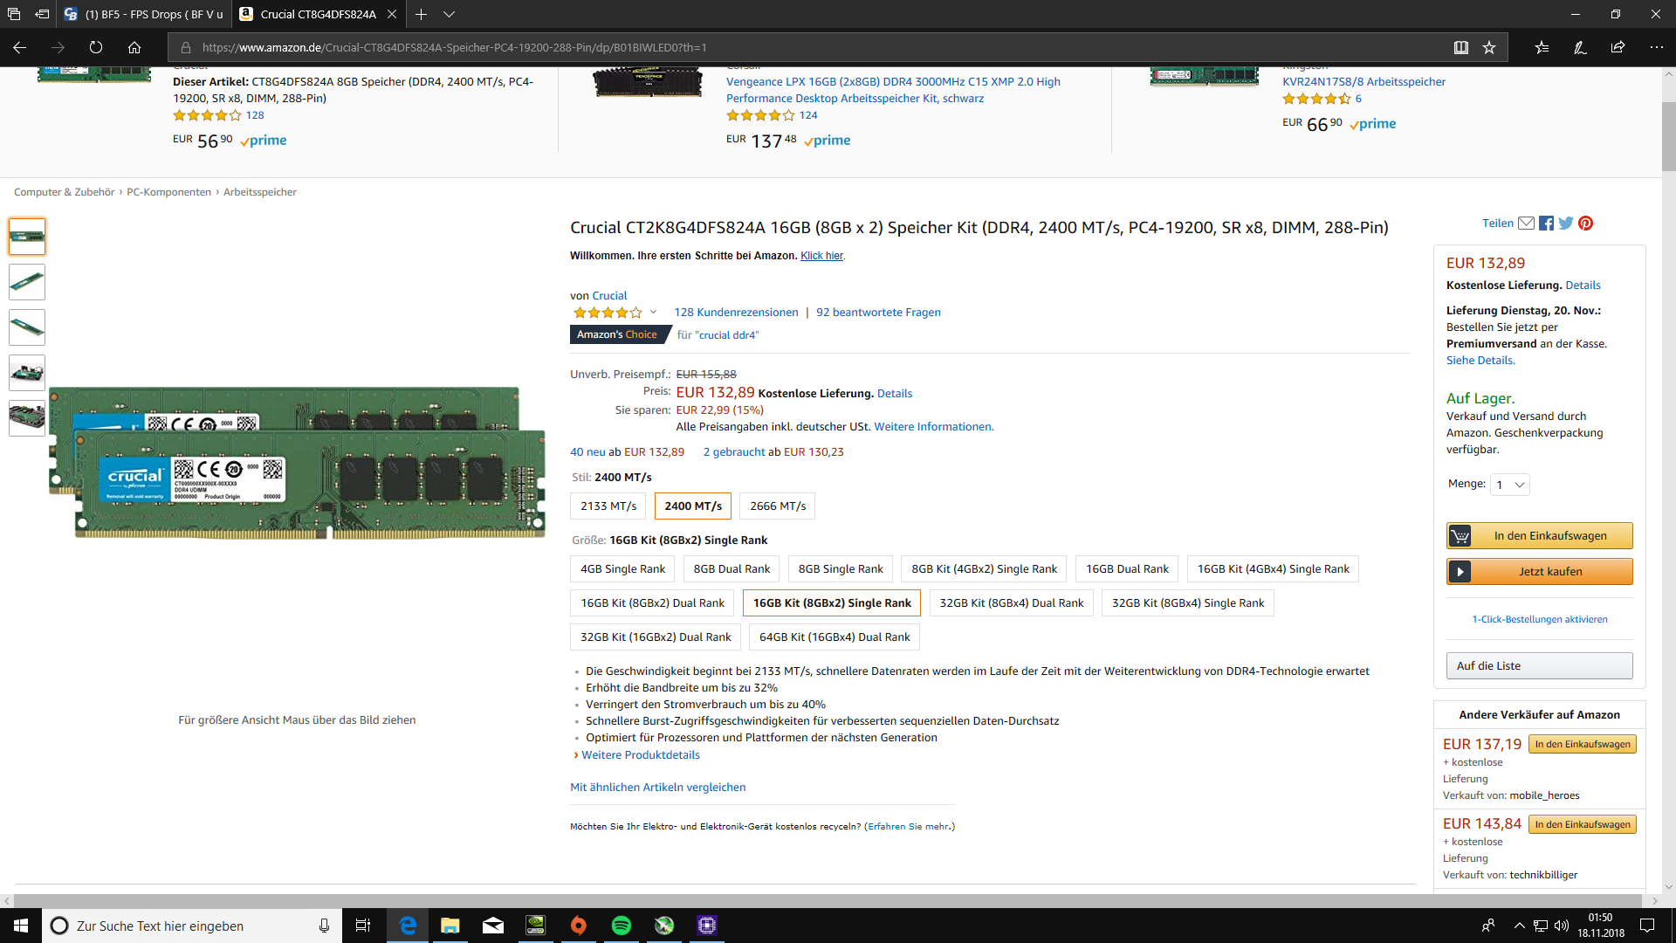Share product via email envelope icon
Screen dimensions: 1676x943
[x=1526, y=224]
